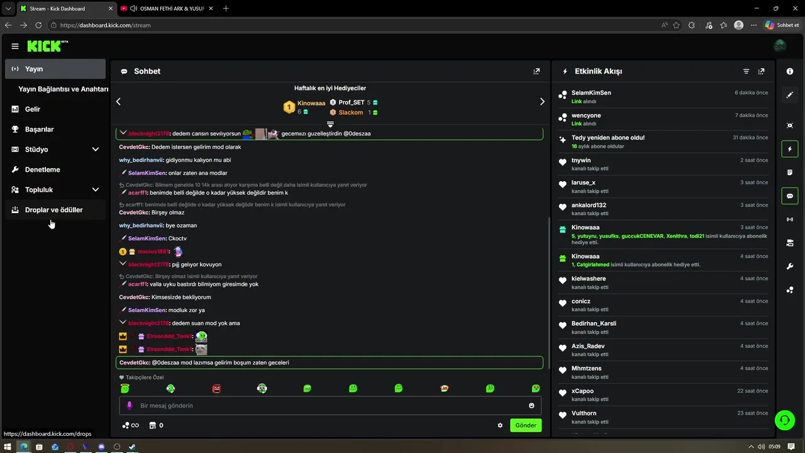Viewport: 805px width, 453px height.
Task: Go to next gifters leaderboard slide
Action: click(542, 101)
